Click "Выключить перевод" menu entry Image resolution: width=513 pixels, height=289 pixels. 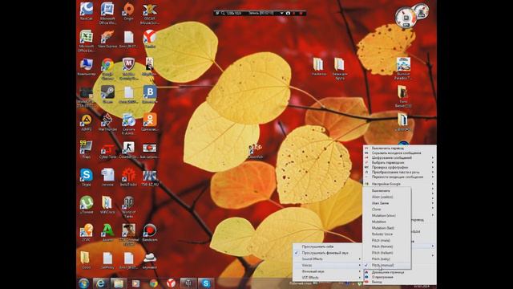(400, 148)
